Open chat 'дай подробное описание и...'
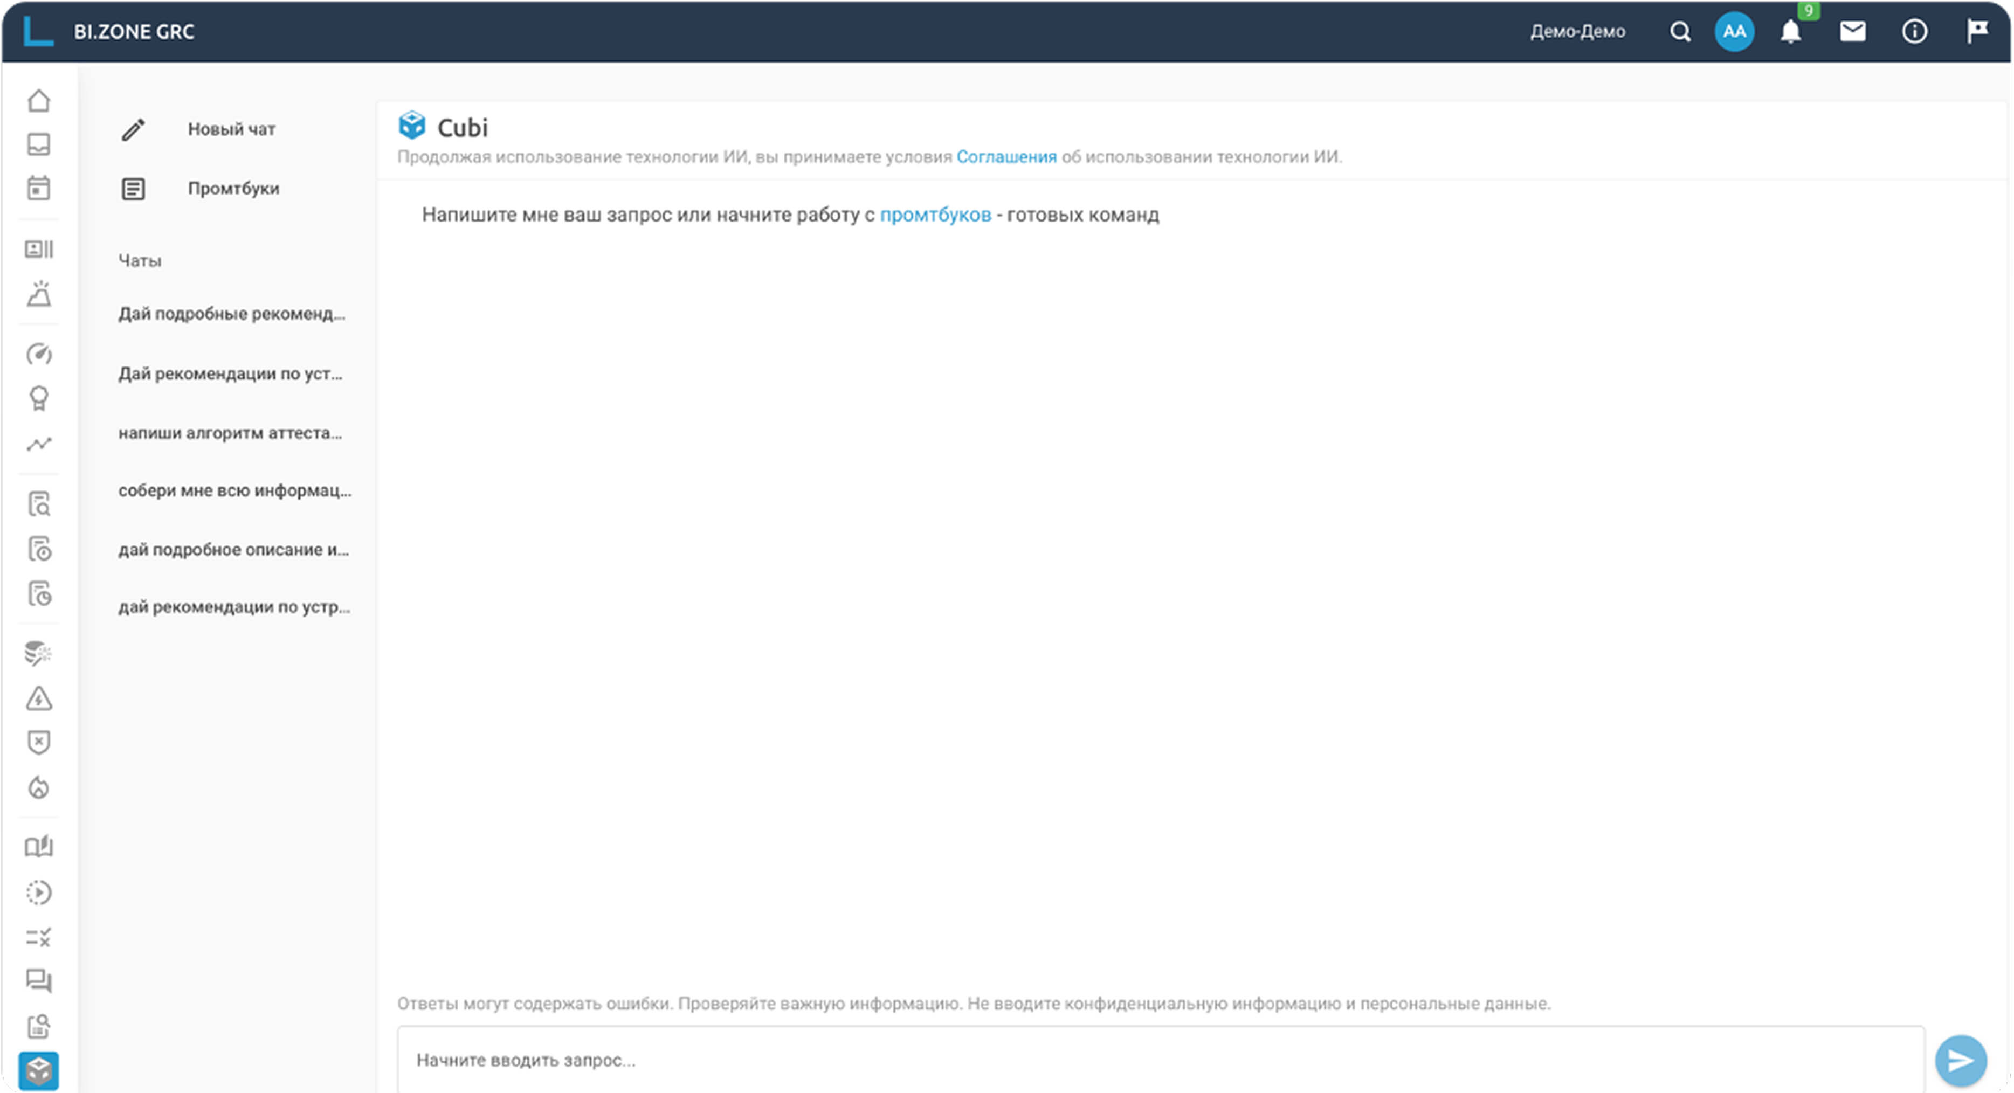The height and width of the screenshot is (1093, 2014). click(x=233, y=550)
